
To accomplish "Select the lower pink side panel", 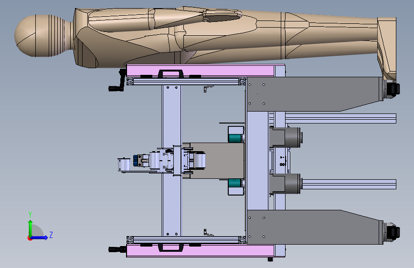I will point(200,250).
